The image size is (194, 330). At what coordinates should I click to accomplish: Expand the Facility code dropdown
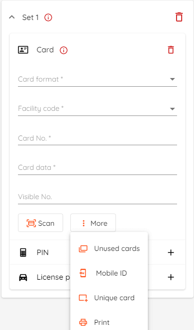(x=98, y=109)
